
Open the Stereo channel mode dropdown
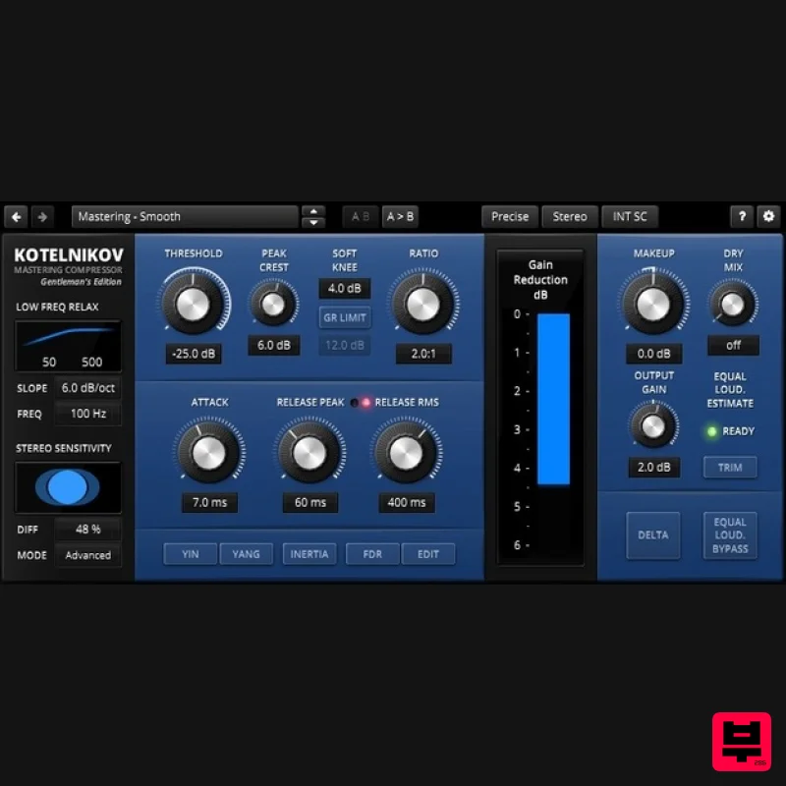pos(570,217)
